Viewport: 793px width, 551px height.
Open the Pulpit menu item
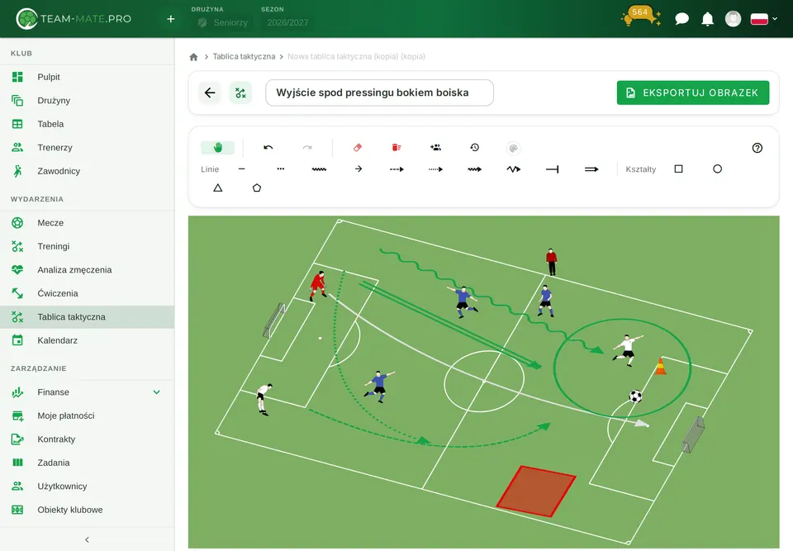[x=87, y=77]
